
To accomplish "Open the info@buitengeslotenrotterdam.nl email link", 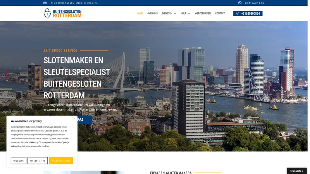I will (x=74, y=3).
